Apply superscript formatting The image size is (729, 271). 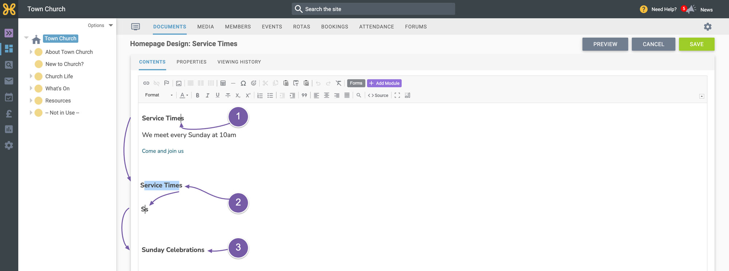click(248, 95)
